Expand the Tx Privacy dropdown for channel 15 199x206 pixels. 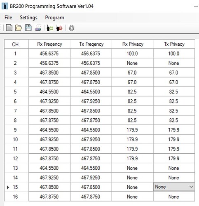[191, 187]
